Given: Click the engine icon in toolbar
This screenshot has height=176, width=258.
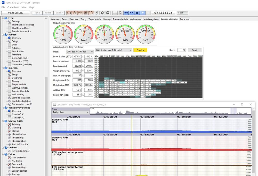Looking at the screenshot, I should pos(69,13).
